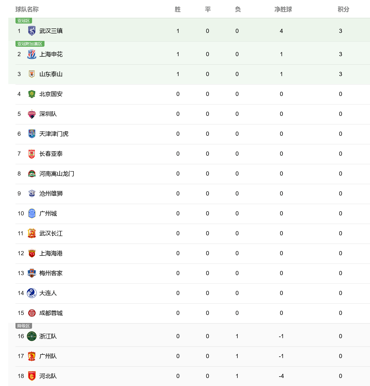Click the Tianjin Jinmen Tiger crest

(x=32, y=134)
